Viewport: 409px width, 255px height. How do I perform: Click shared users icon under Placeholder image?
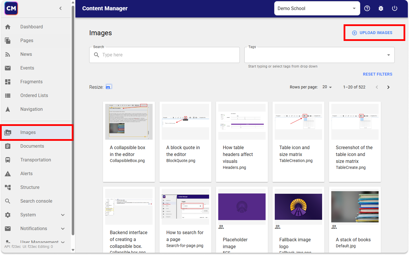click(221, 227)
